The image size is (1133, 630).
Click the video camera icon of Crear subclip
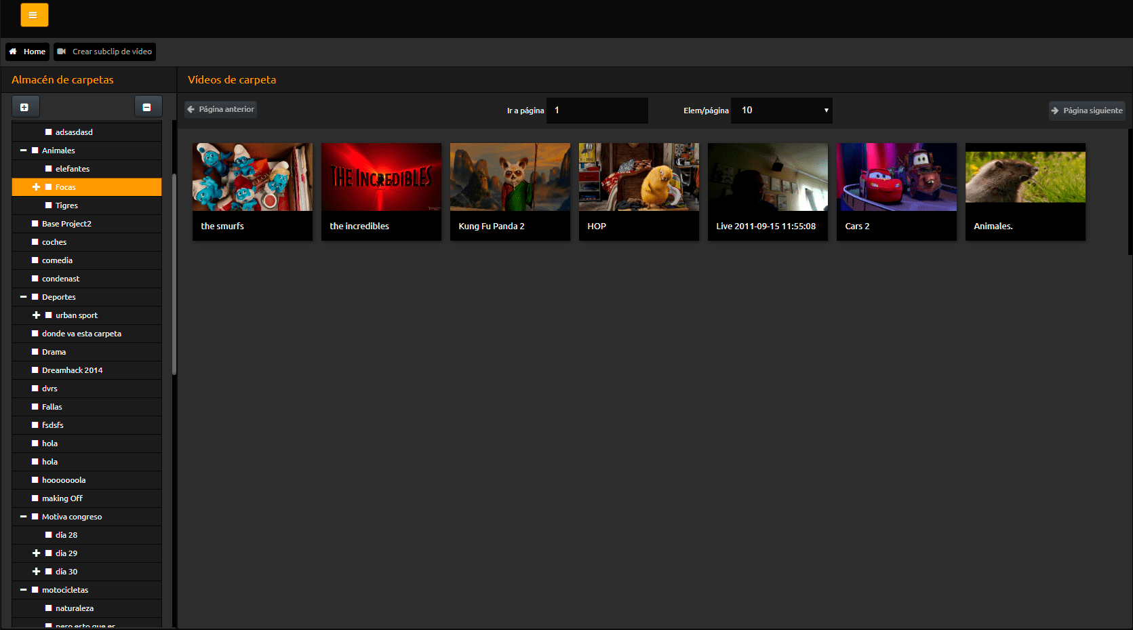click(62, 52)
